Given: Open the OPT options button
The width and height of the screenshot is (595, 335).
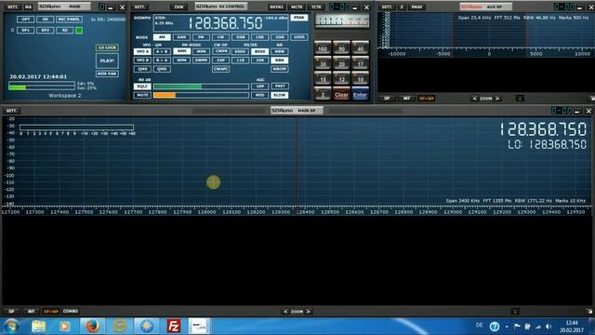Looking at the screenshot, I should pos(25,19).
